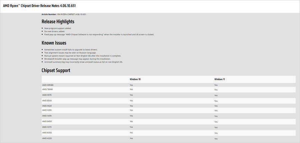Click the Chipset Support heading
Image resolution: width=300 pixels, height=143 pixels.
coord(56,71)
